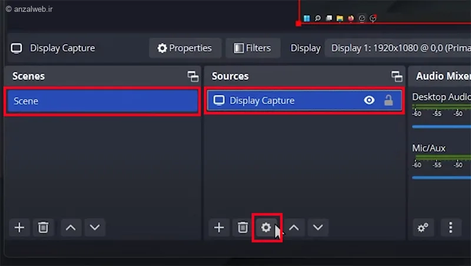Add a new source with the Sources plus icon
This screenshot has width=471, height=266.
pos(219,228)
